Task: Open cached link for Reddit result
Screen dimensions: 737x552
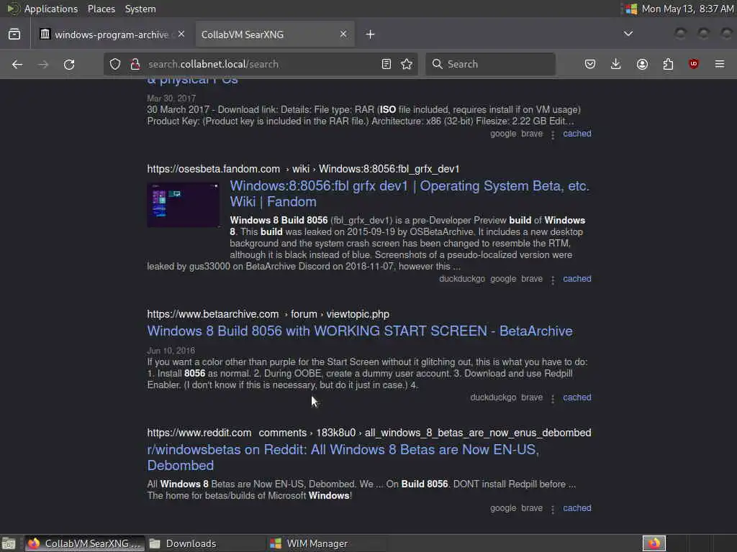Action: pos(577,508)
